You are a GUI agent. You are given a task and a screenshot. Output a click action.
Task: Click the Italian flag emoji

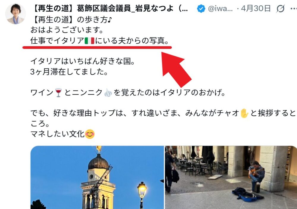pos(89,41)
